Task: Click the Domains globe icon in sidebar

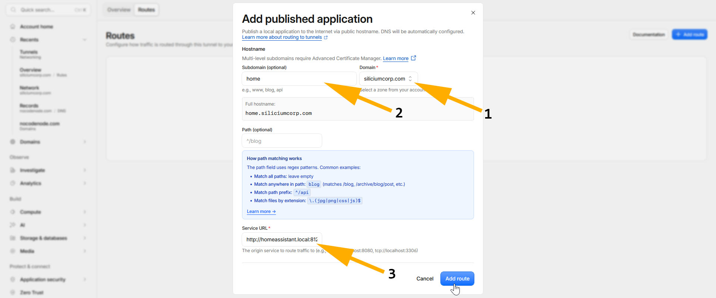Action: tap(13, 142)
